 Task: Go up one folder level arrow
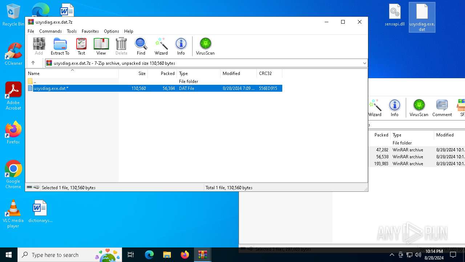33,63
